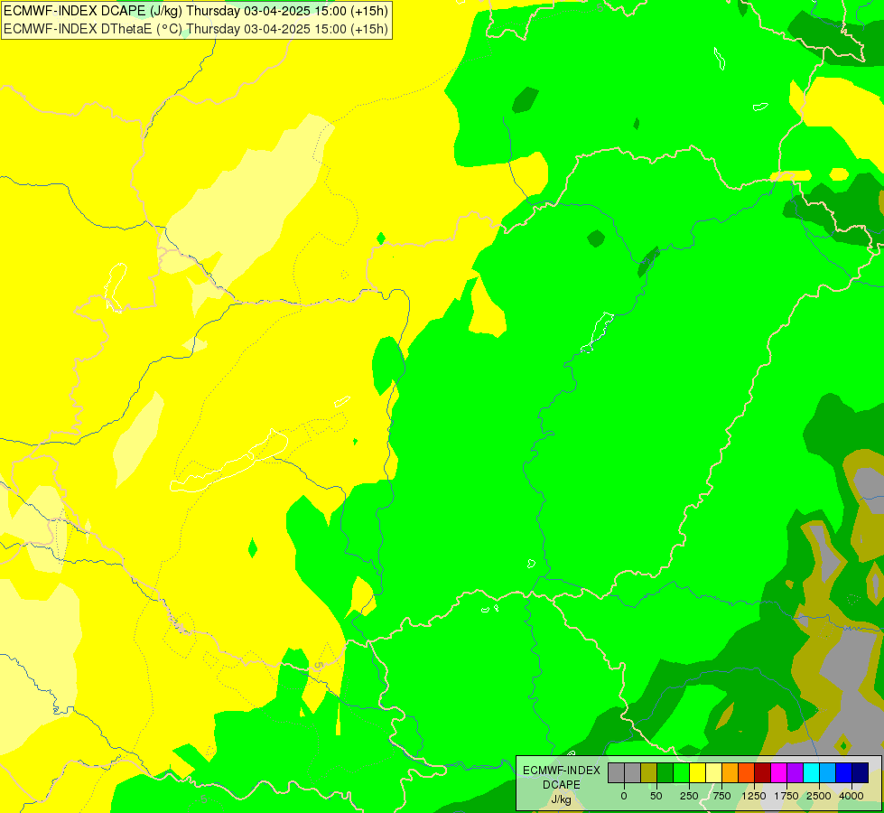
Task: Click the bright green legend swatch before 250
Action: [682, 772]
